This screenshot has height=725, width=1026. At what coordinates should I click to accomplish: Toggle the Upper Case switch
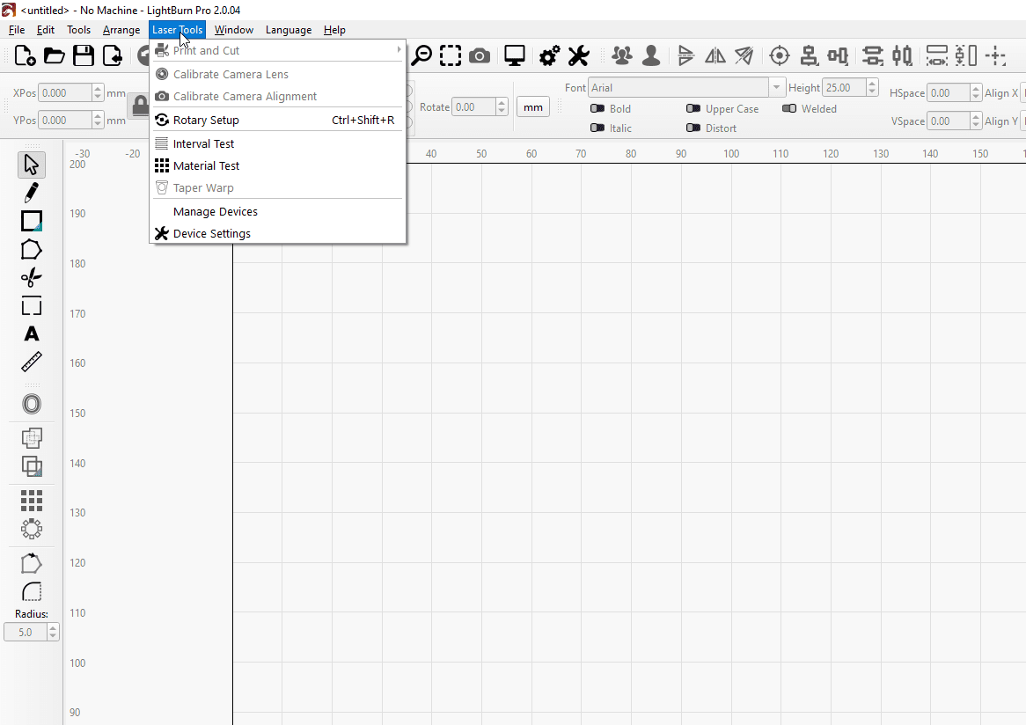point(693,108)
